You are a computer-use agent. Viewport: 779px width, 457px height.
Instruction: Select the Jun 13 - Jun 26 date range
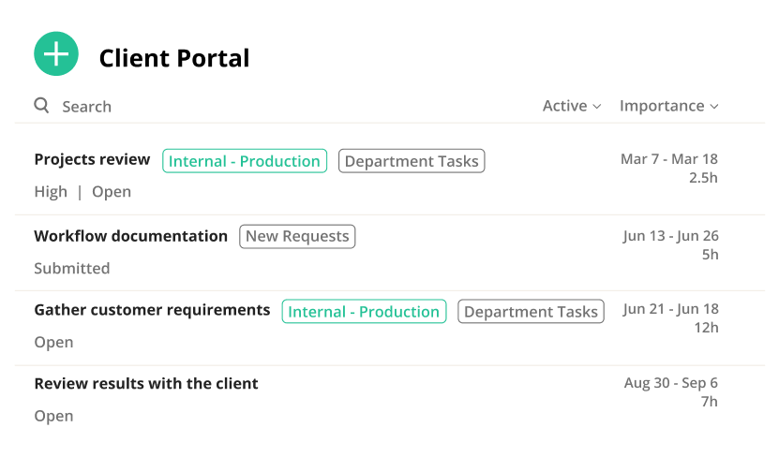pos(670,236)
